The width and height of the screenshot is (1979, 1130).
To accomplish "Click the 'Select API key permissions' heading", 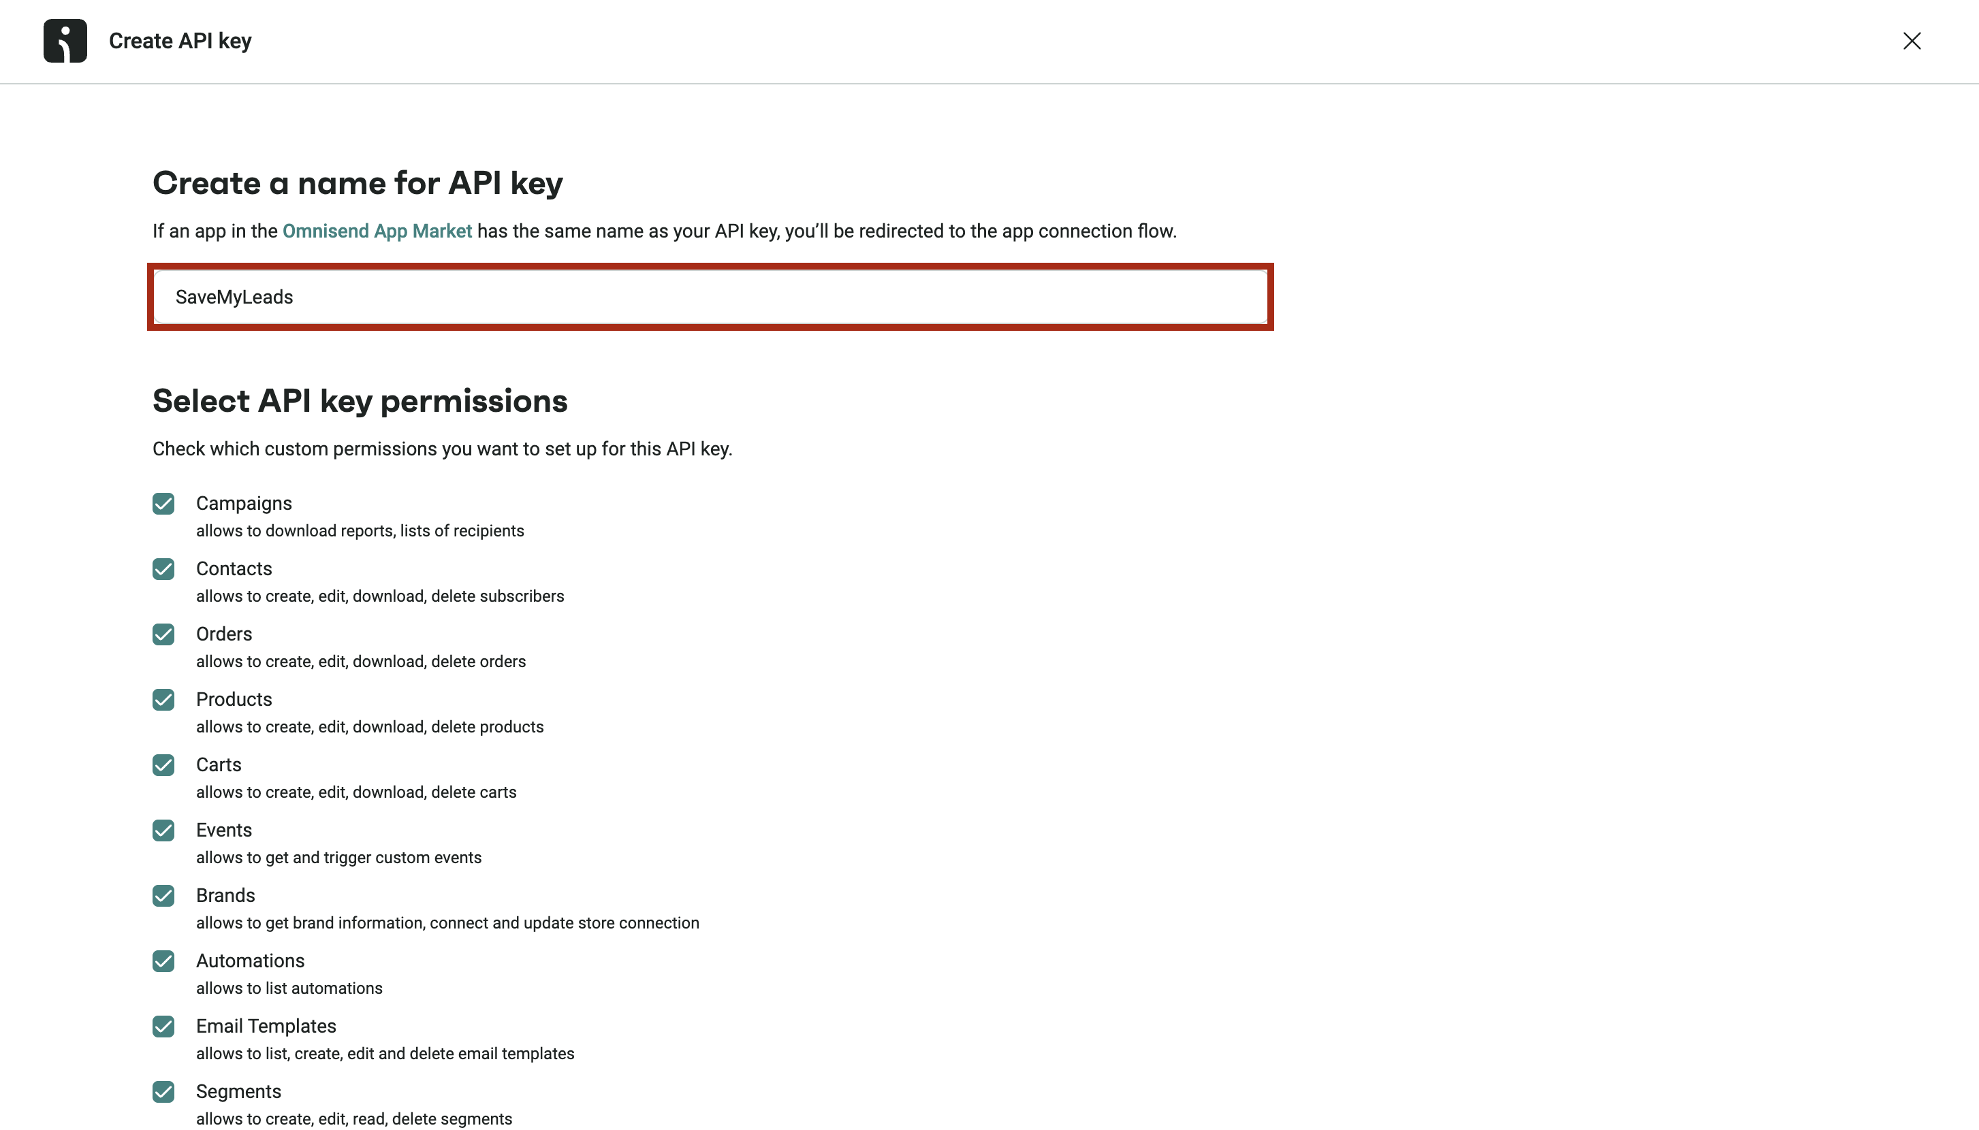I will pos(360,401).
